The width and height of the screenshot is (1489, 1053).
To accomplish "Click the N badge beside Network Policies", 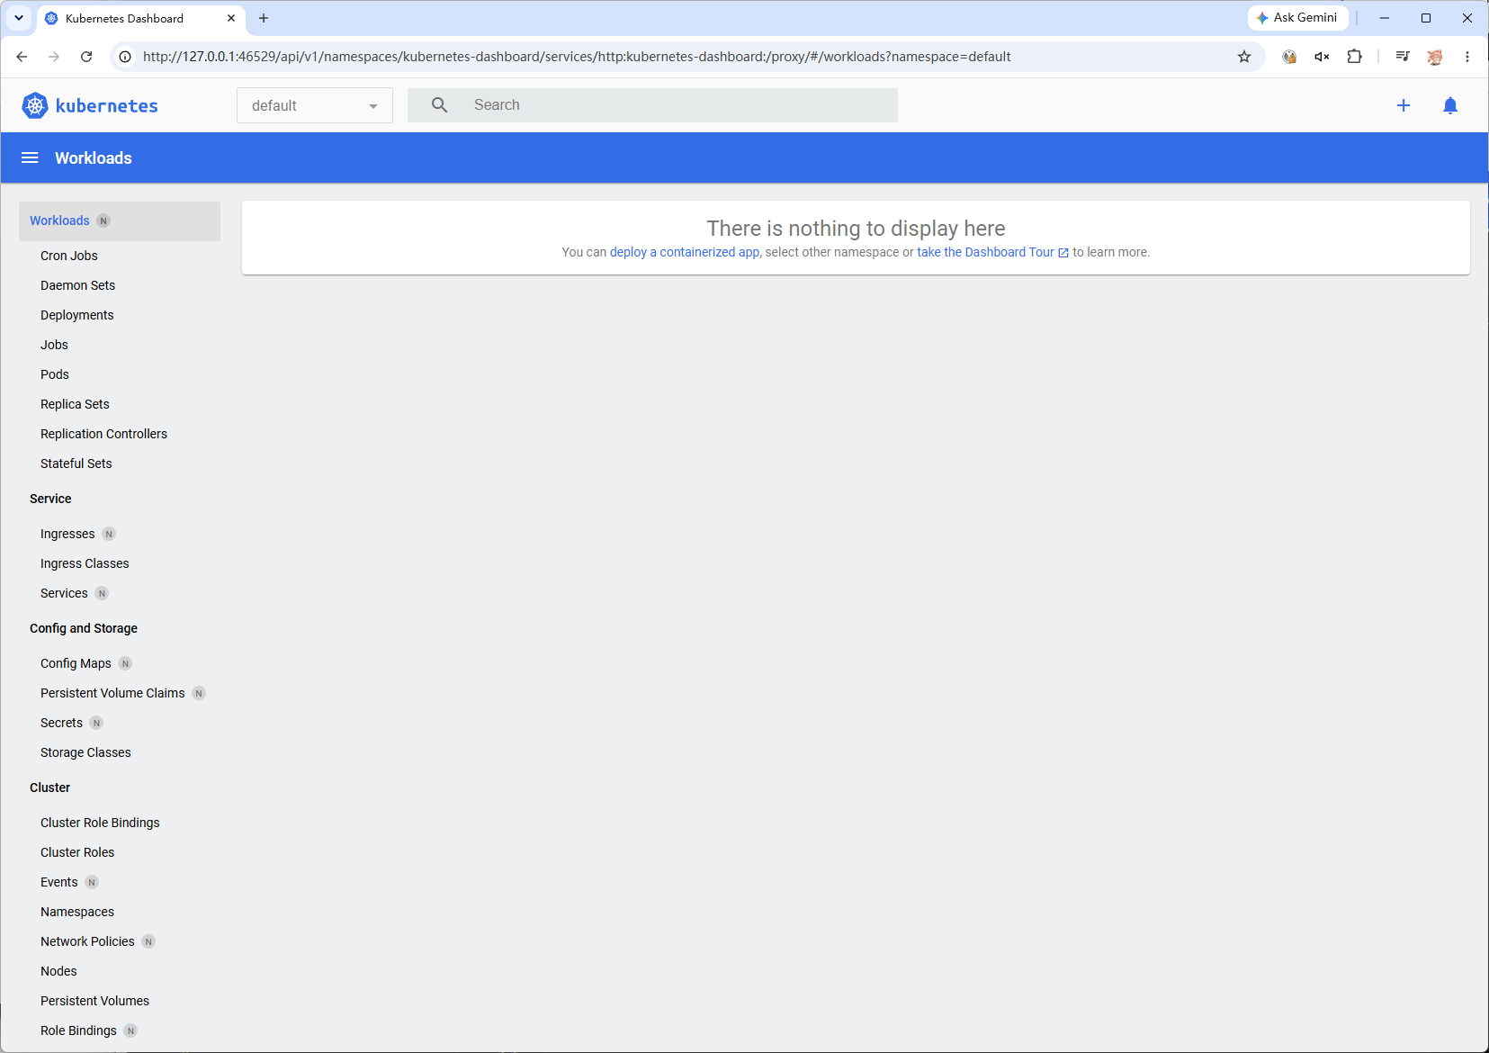I will [148, 941].
